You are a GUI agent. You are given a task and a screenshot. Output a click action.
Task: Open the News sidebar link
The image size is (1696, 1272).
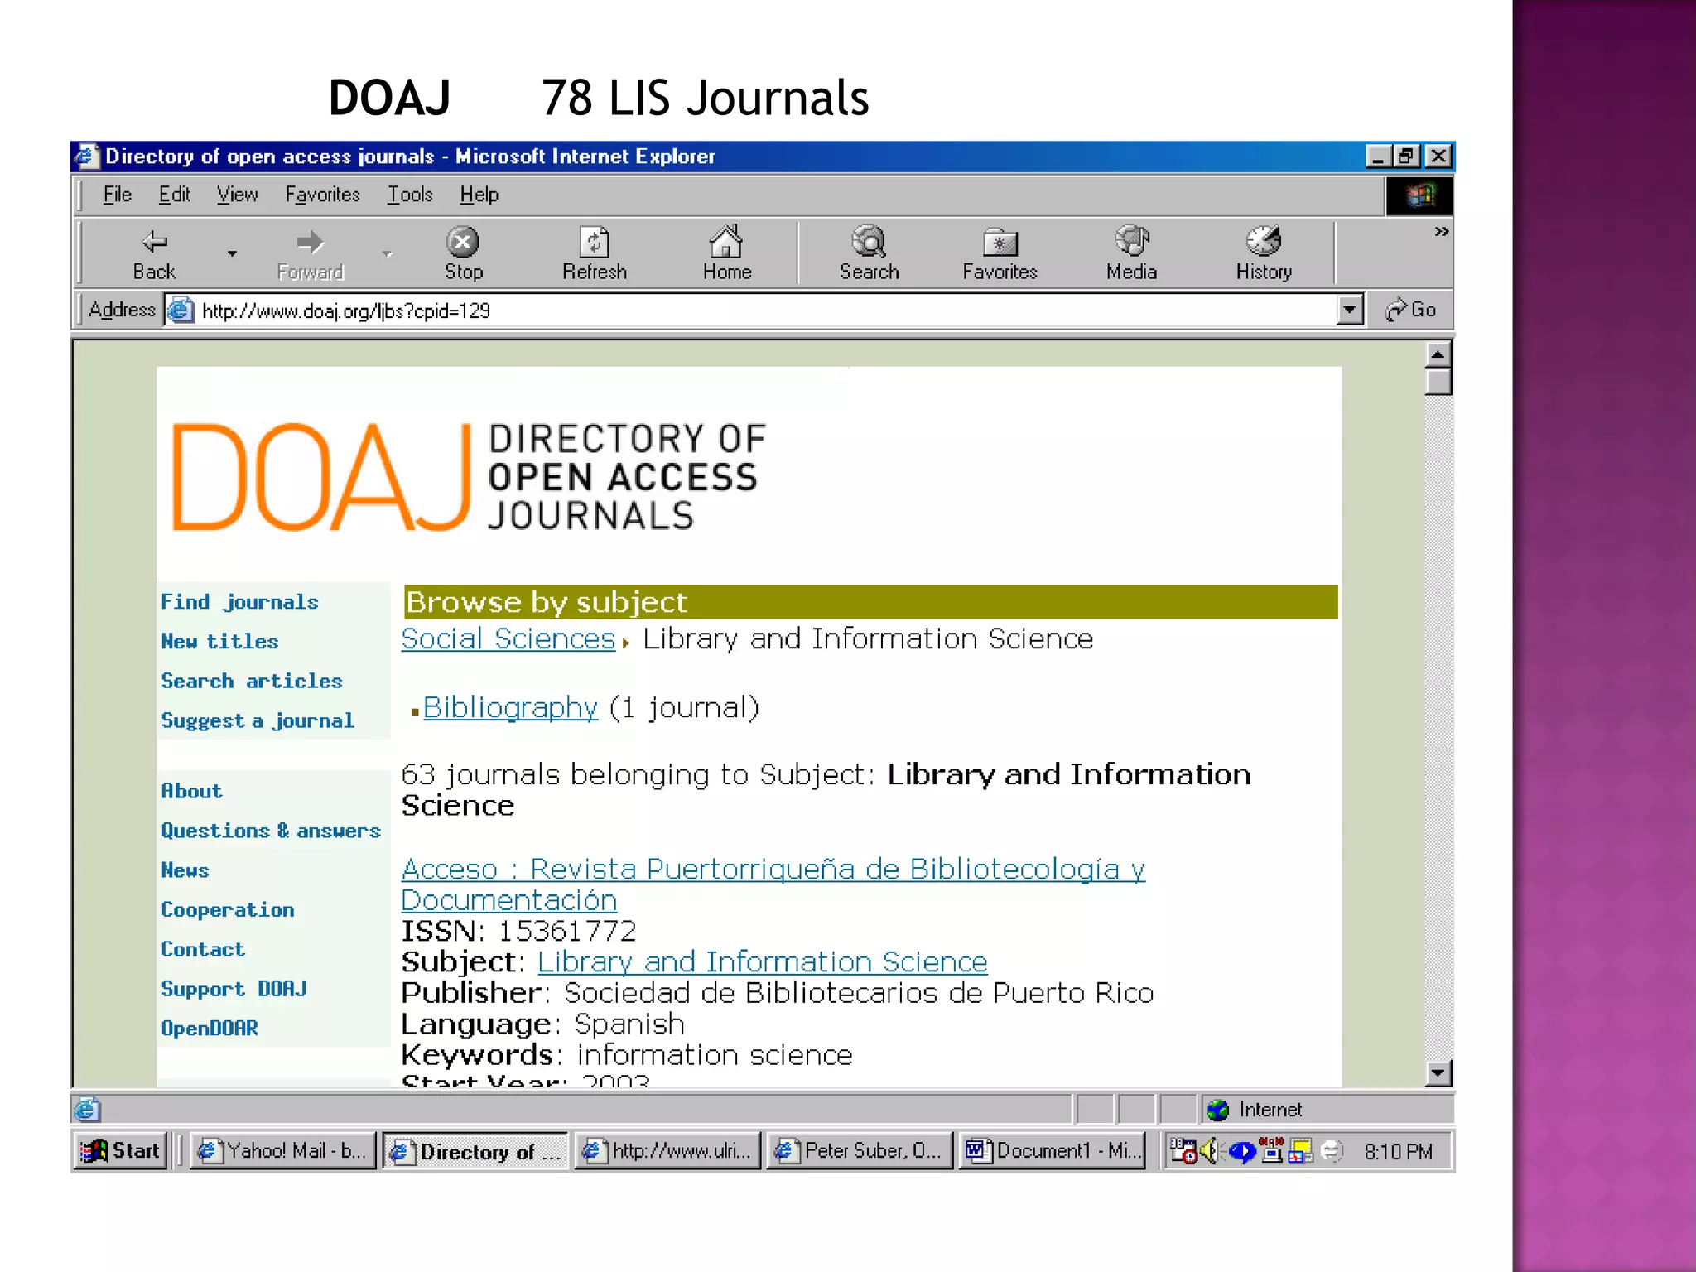click(x=185, y=870)
